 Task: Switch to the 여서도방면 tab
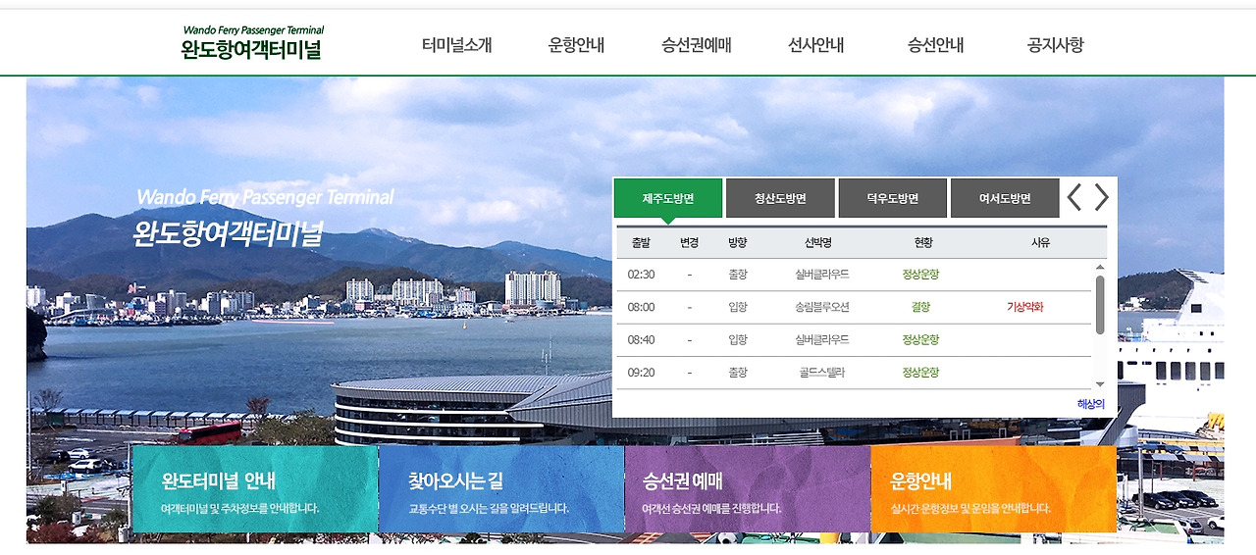1005,198
